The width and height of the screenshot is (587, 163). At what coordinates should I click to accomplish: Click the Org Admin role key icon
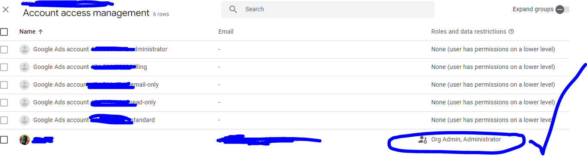[x=422, y=139]
